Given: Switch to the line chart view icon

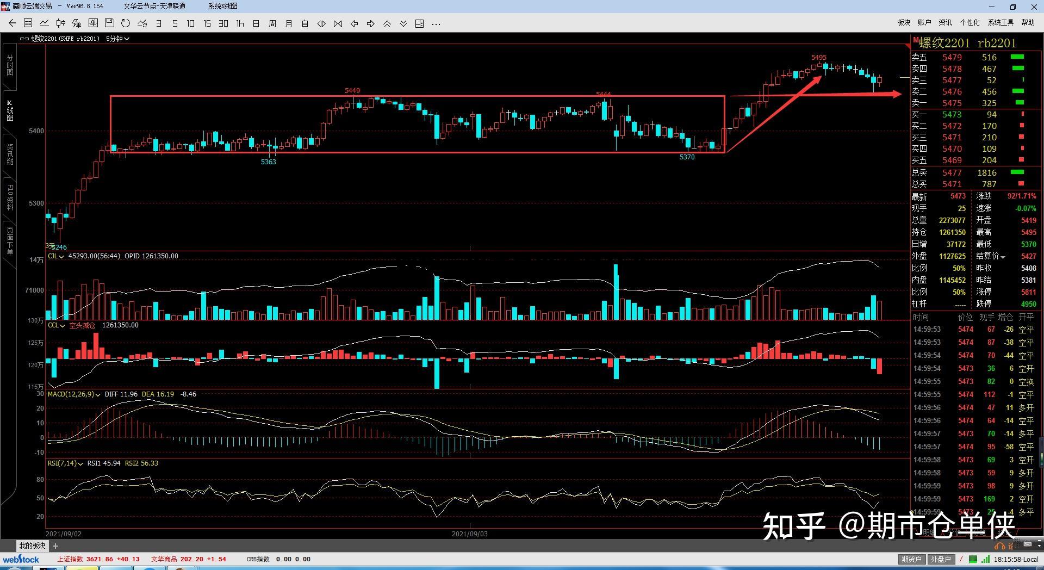Looking at the screenshot, I should [45, 23].
